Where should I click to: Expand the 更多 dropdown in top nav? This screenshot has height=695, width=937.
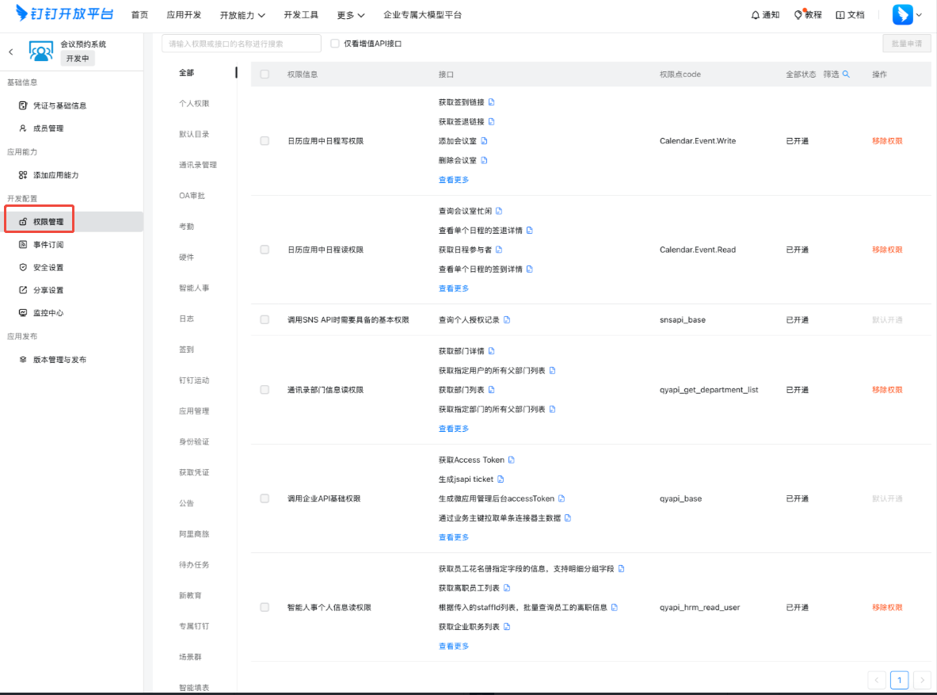tap(350, 15)
